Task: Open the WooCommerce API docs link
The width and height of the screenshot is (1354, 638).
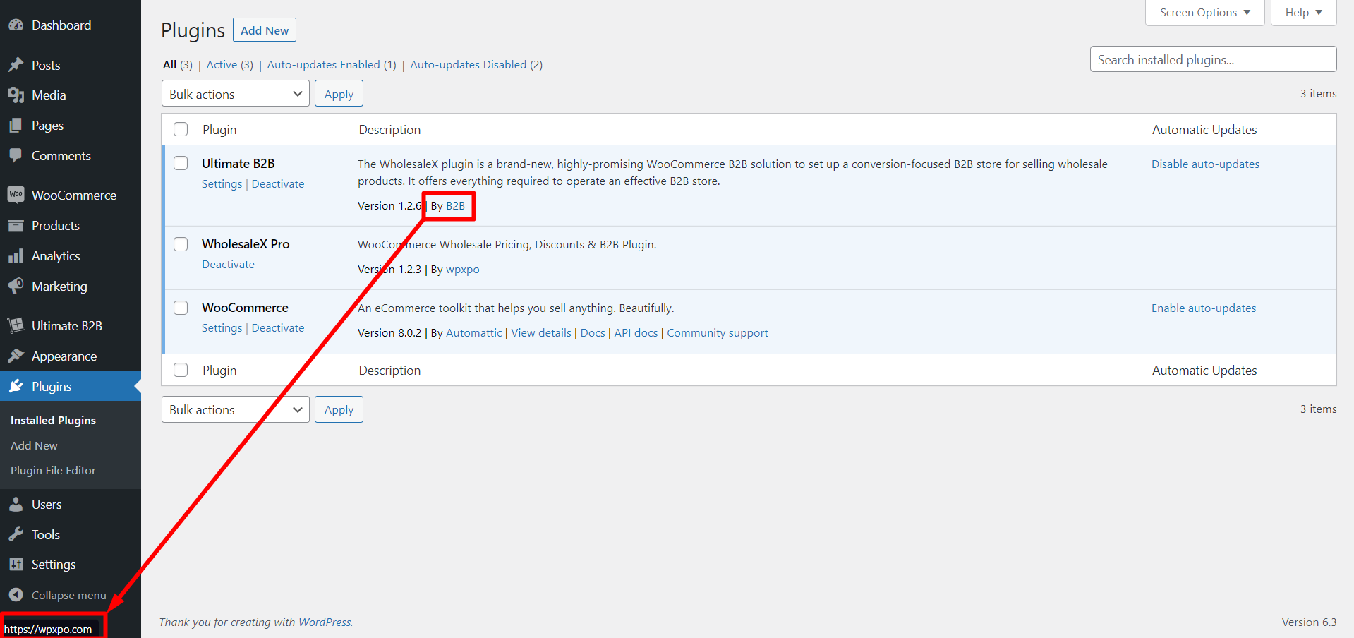Action: (x=636, y=332)
